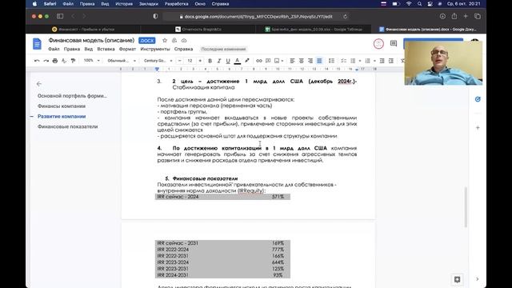Screen dimensions: 512x288
Task: Expand the bulleted list style arrow
Action: pyautogui.click(x=360, y=61)
